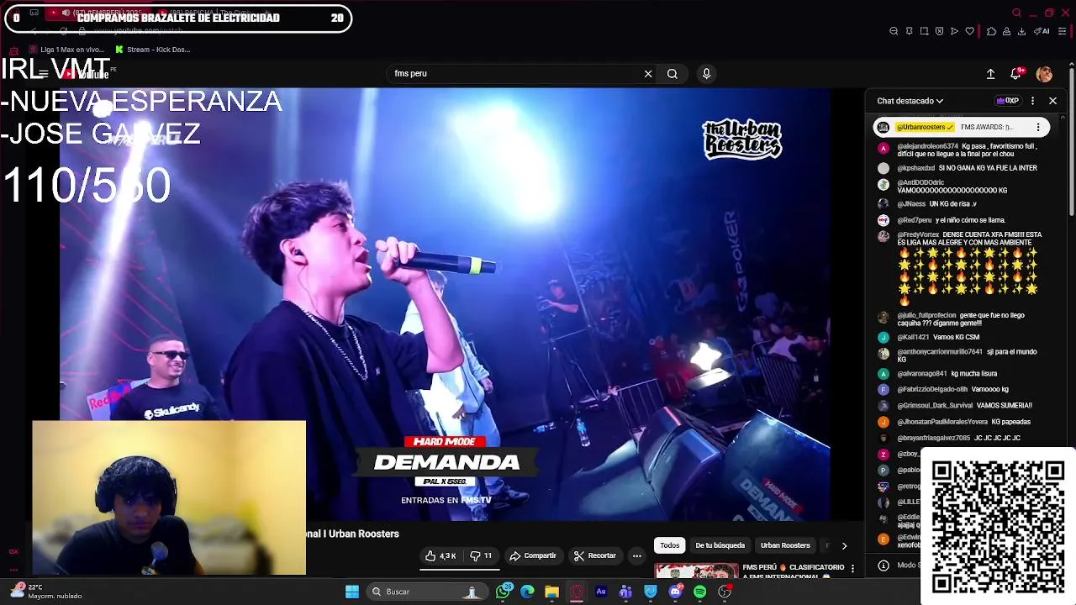Select the Urban Roosters filter chip

pos(785,545)
